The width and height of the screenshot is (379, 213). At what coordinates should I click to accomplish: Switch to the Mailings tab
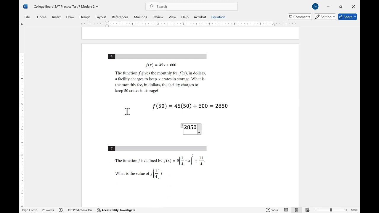point(140,17)
